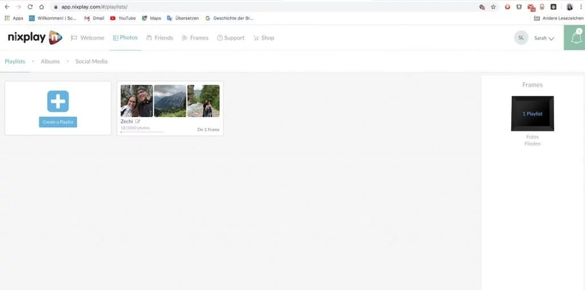Click the Nixplay logo

35,37
